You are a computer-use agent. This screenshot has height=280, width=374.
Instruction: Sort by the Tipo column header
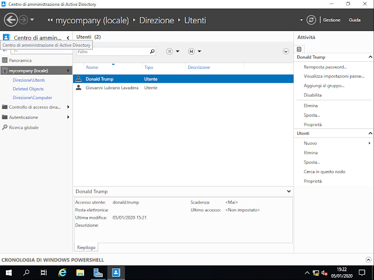point(148,68)
